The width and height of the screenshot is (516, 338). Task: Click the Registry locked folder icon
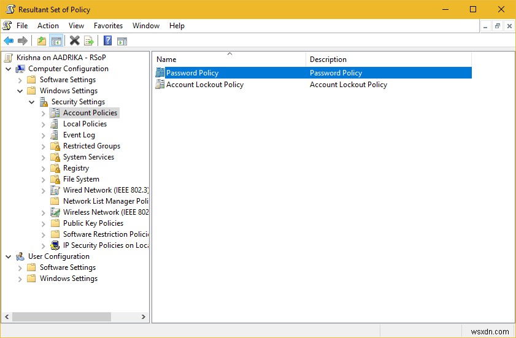pyautogui.click(x=55, y=168)
